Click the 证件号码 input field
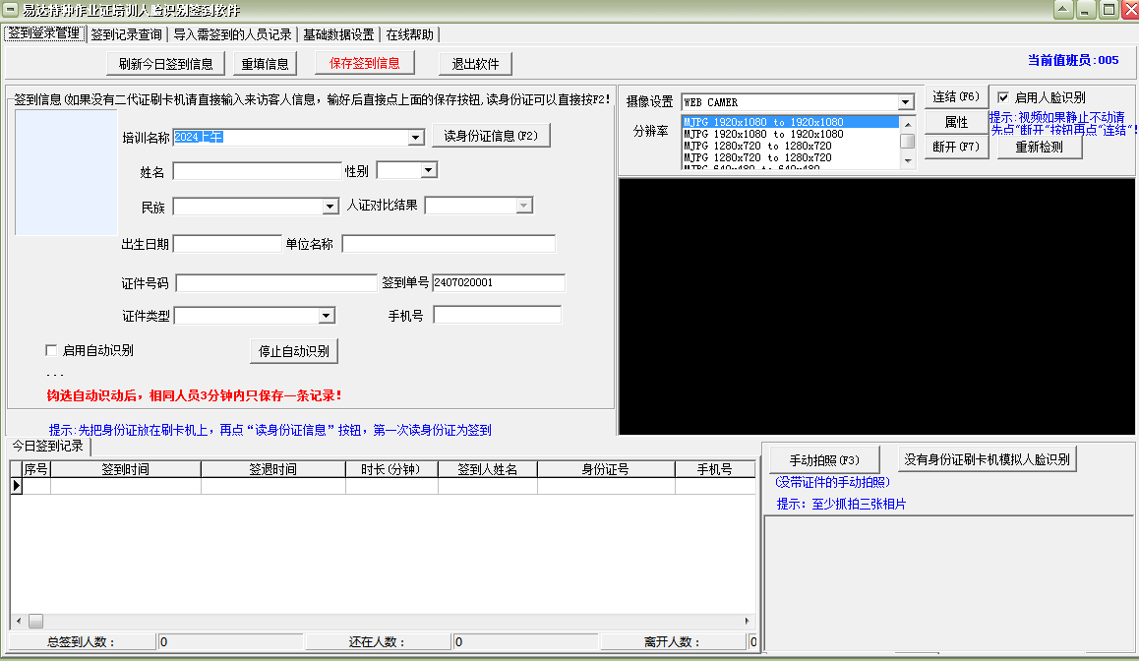Screen dimensions: 1139x661 (276, 283)
